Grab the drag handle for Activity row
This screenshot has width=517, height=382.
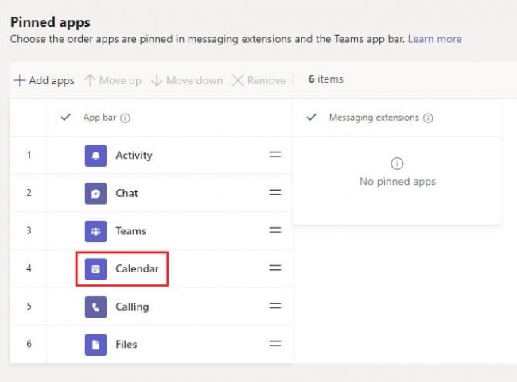click(275, 154)
